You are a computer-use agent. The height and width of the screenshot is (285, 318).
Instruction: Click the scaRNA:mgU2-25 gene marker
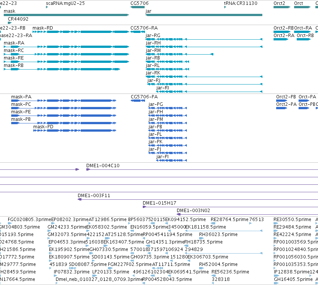click(47, 7)
